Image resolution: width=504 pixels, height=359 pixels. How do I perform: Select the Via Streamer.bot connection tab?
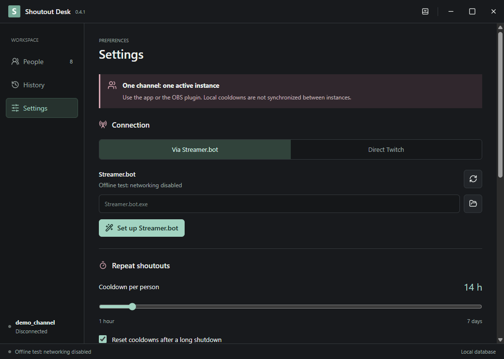[x=195, y=149]
